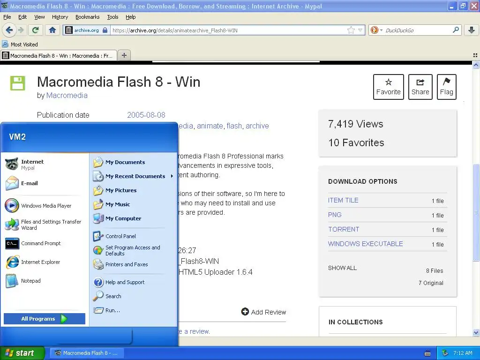480x360 pixels.
Task: Launch Internet Explorer from start menu
Action: 45,262
